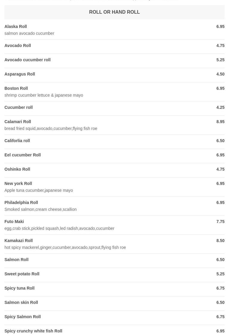Choose the Cucumber roll item
Screen dimensions: 229x336
pyautogui.click(x=18, y=107)
